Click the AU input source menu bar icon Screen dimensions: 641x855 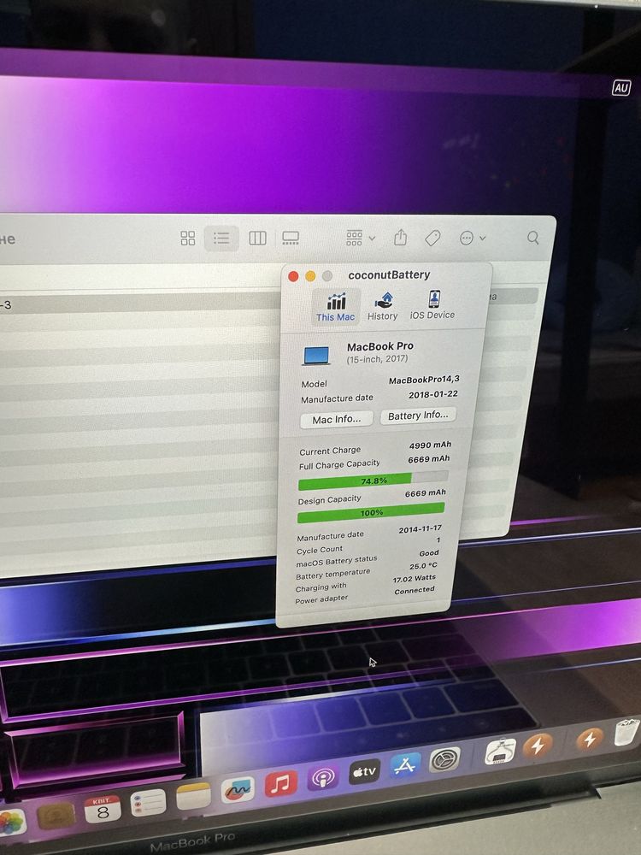(621, 88)
